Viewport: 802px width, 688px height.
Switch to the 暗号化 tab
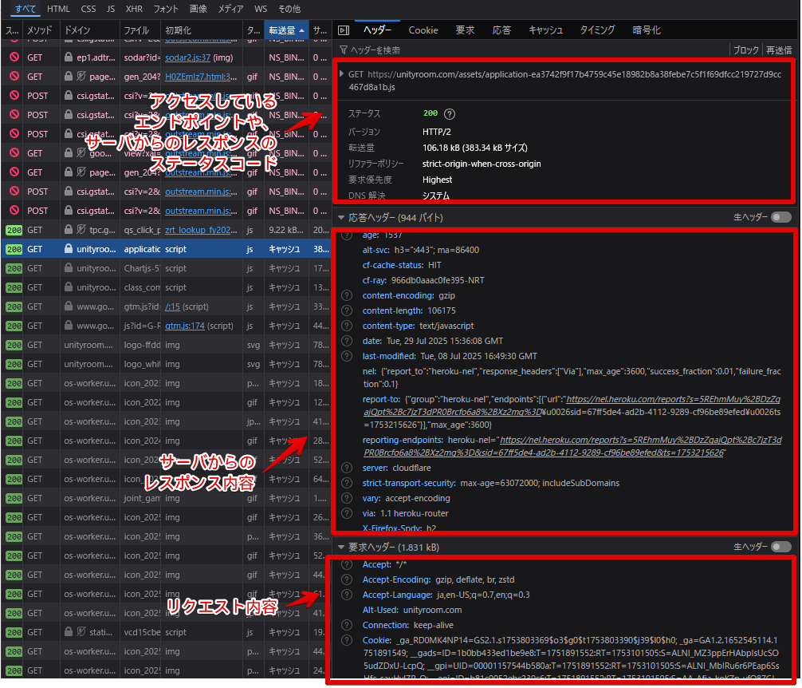coord(647,30)
